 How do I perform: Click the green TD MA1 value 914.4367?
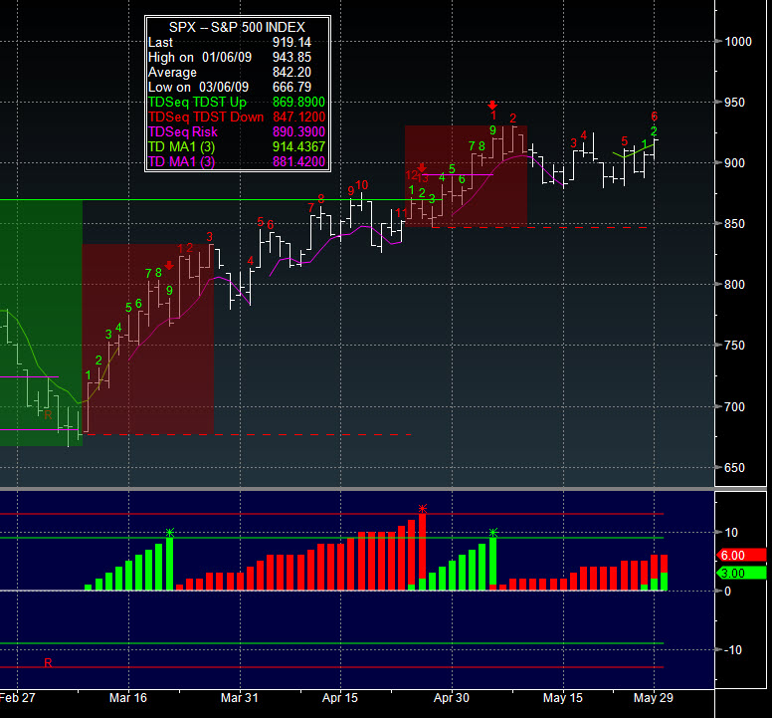(298, 146)
